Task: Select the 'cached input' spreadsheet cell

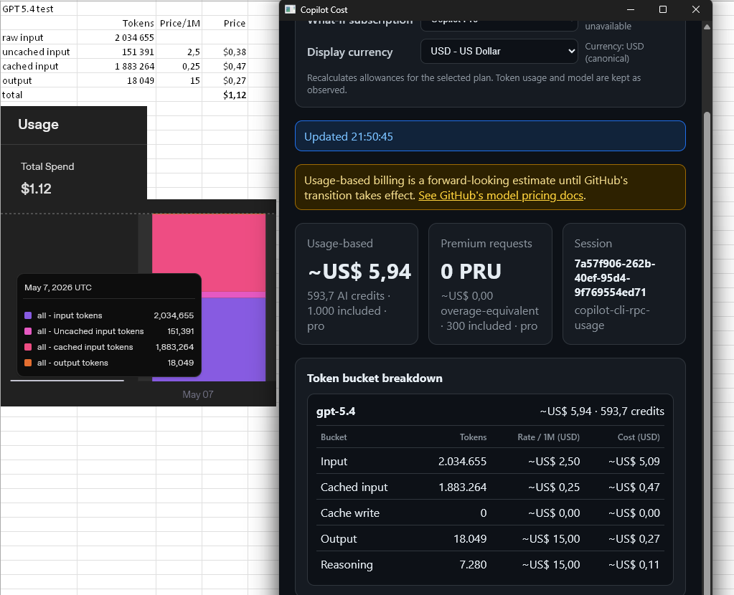Action: (39, 67)
